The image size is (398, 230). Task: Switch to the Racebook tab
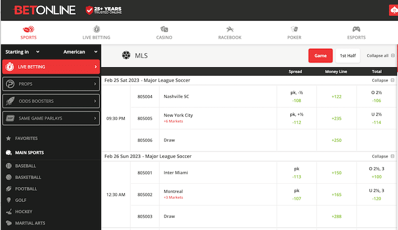click(x=230, y=32)
